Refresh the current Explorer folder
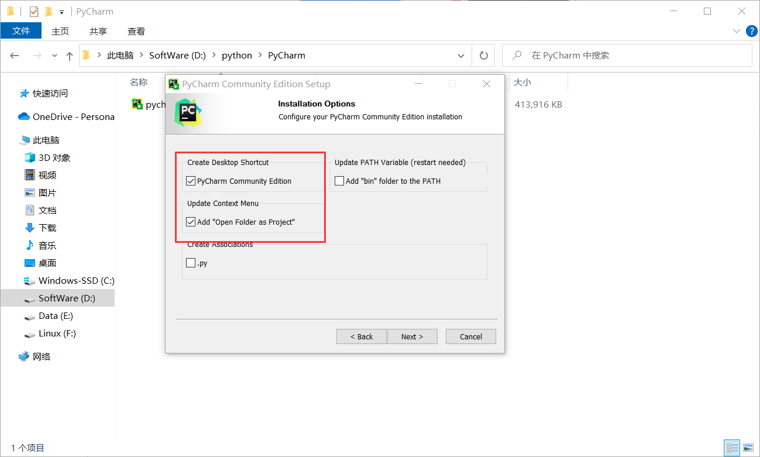This screenshot has width=760, height=457. coord(483,56)
